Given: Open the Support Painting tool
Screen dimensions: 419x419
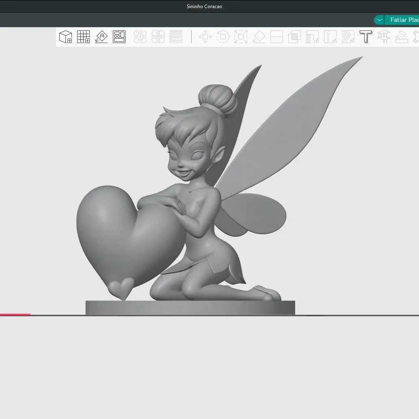Looking at the screenshot, I should coord(312,37).
